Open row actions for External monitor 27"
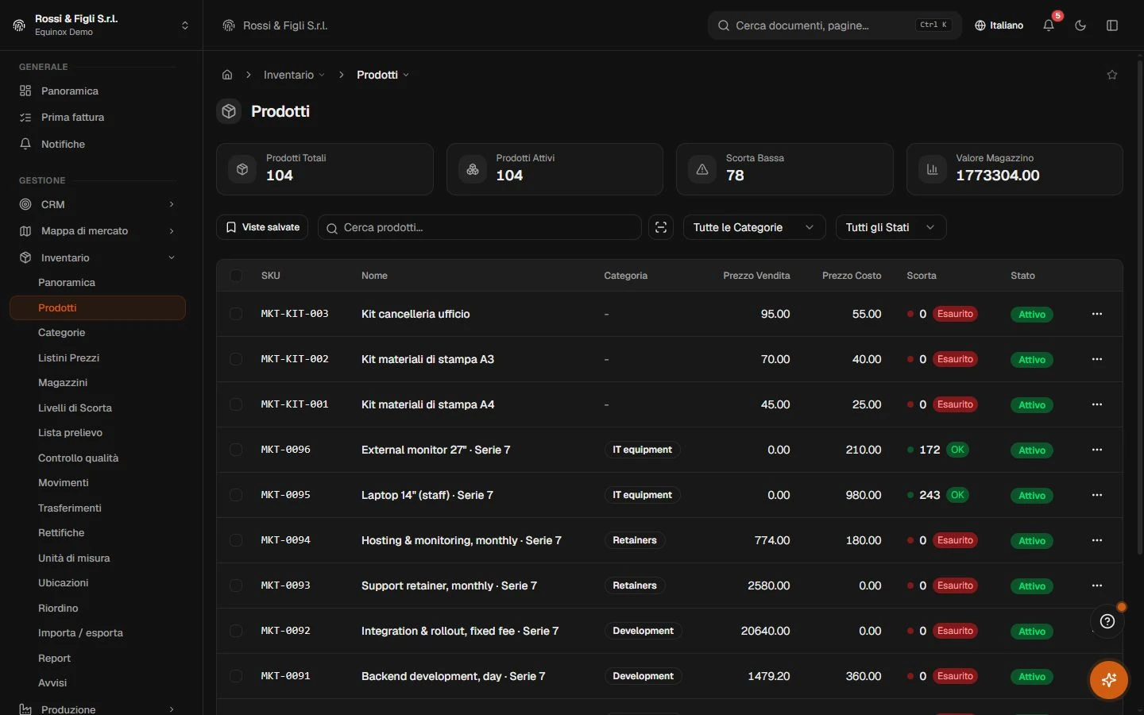1144x715 pixels. click(x=1097, y=450)
